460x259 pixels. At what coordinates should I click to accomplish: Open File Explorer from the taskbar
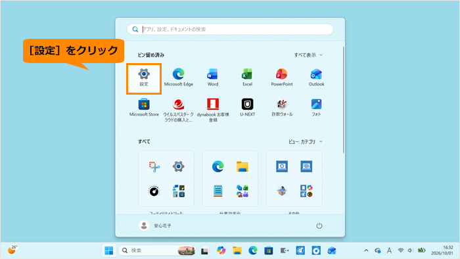click(237, 250)
